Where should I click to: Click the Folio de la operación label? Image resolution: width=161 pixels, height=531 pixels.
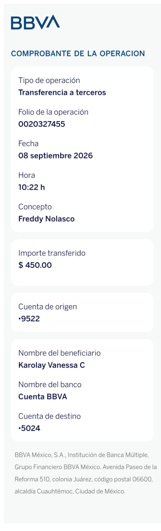coord(53,112)
